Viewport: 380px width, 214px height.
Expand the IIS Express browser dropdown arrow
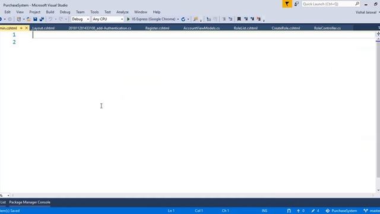tap(178, 19)
